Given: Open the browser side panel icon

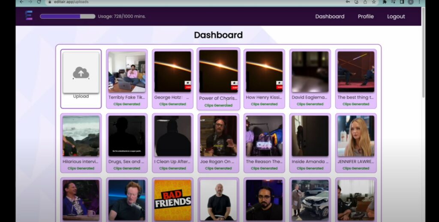Looking at the screenshot, I should 402,2.
